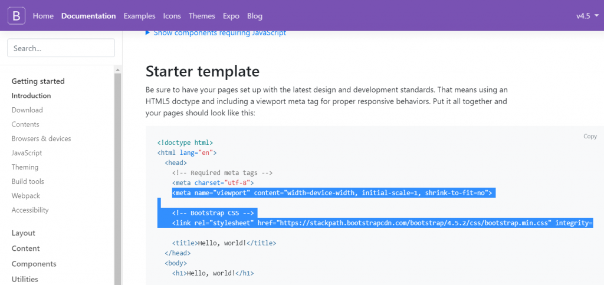Open Examples in the top navigation
Image resolution: width=604 pixels, height=285 pixels.
pos(139,16)
